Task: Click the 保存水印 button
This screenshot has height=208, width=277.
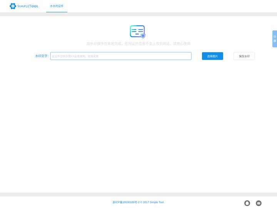Action: 244,56
